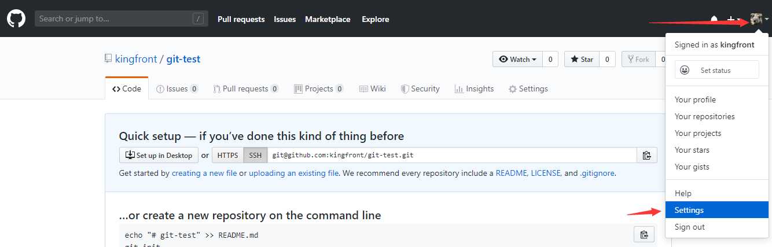Viewport: 772px width, 247px height.
Task: Click the clone URL text field
Action: coord(452,155)
